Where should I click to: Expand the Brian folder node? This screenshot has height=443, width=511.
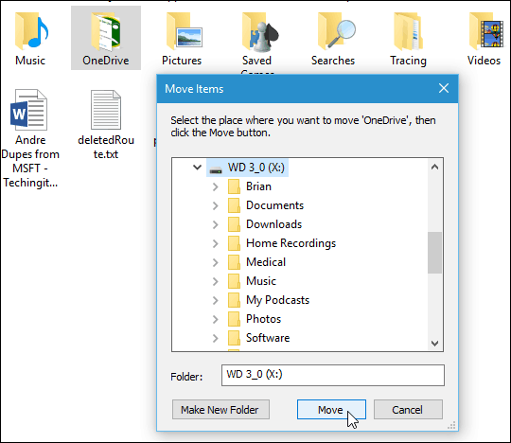(x=216, y=186)
